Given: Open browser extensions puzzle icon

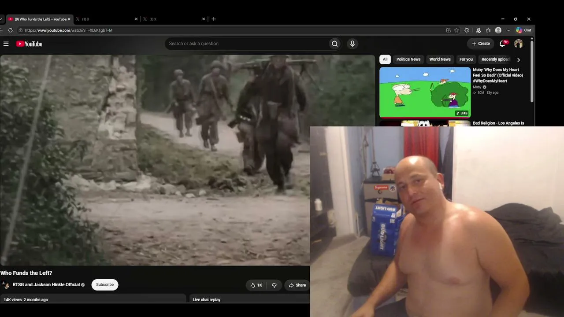Looking at the screenshot, I should click(467, 30).
